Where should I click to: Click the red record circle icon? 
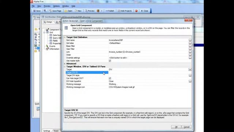pos(136,11)
